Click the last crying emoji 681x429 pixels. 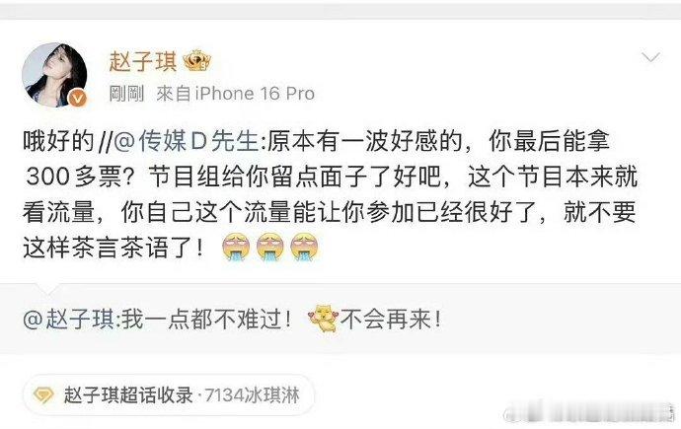pos(304,248)
